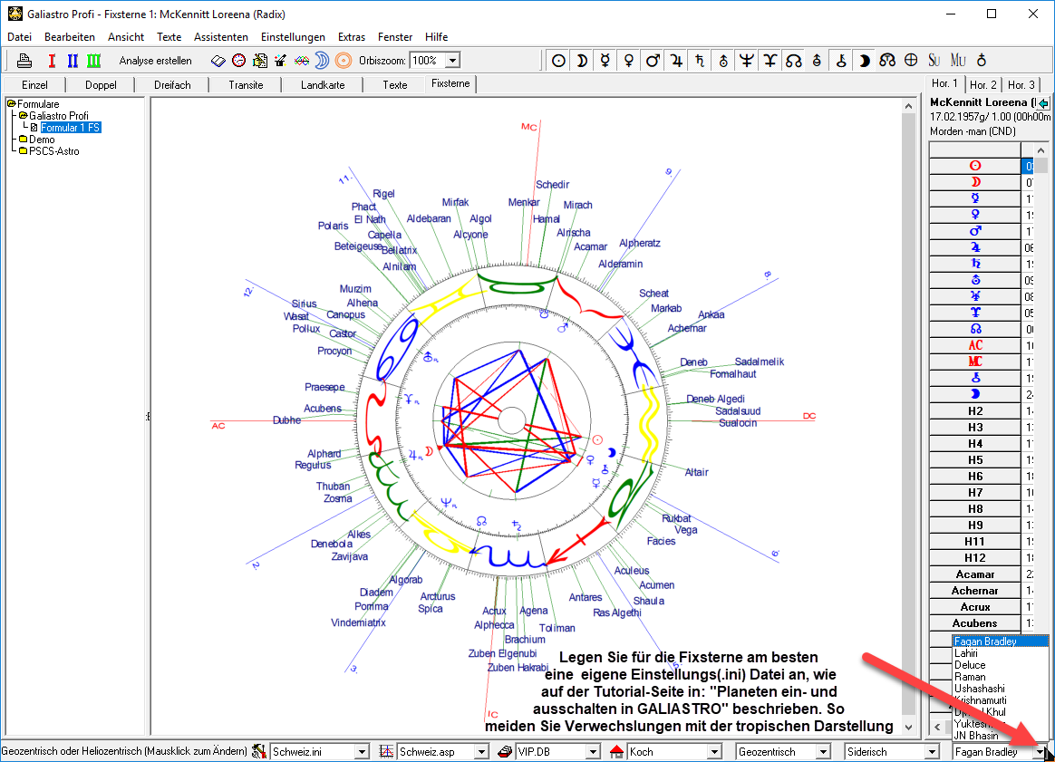This screenshot has height=762, width=1055.
Task: Open the Datei menu
Action: 20,37
